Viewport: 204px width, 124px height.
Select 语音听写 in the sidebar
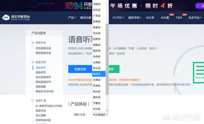[x=40, y=68]
